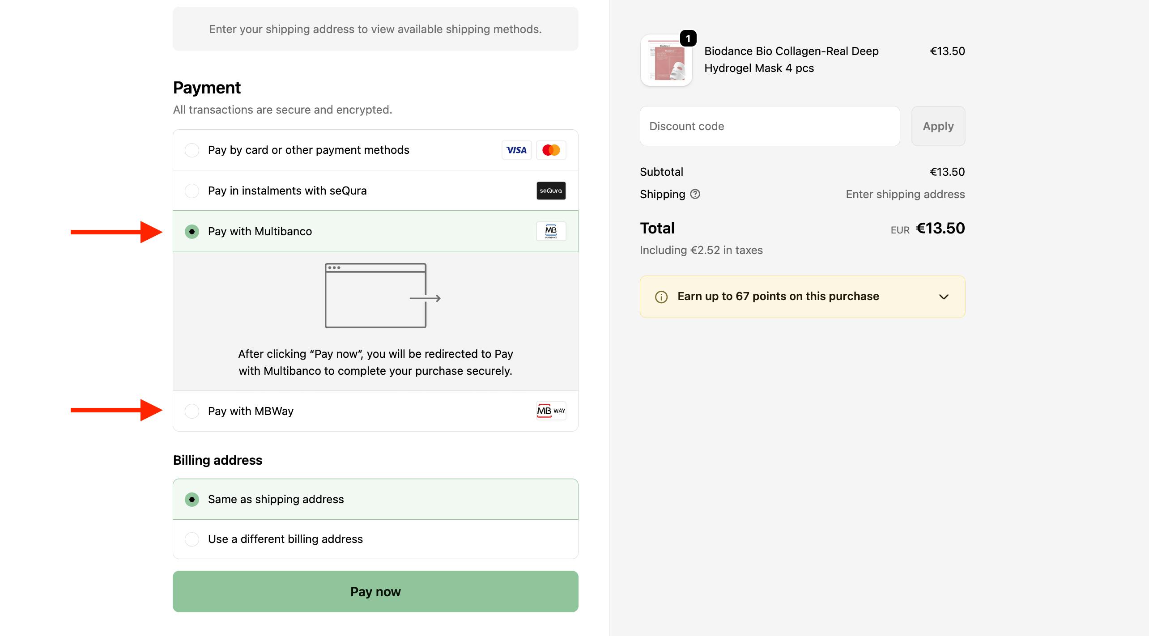Choose Pay in instalments with seQura
This screenshot has height=636, width=1149.
192,191
